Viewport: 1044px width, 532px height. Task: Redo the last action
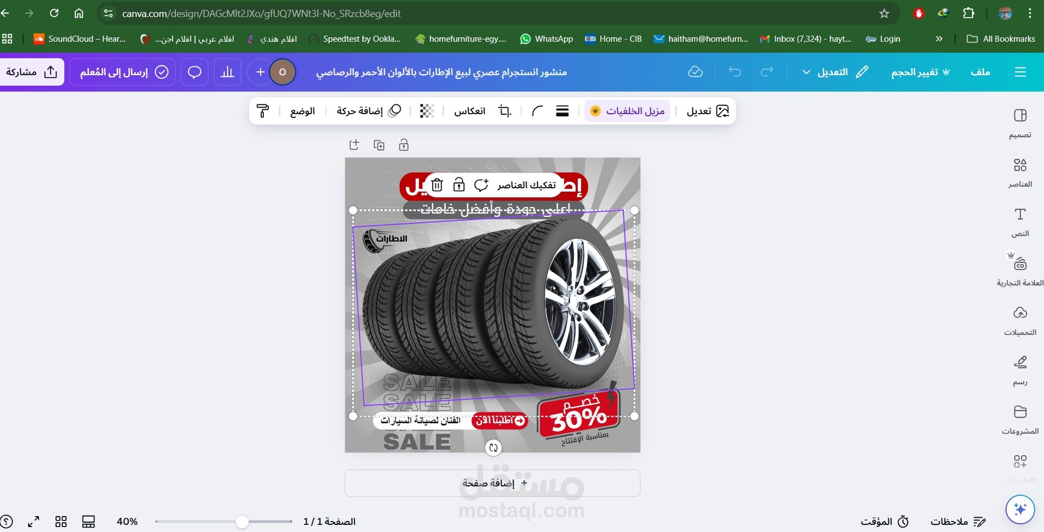(767, 72)
